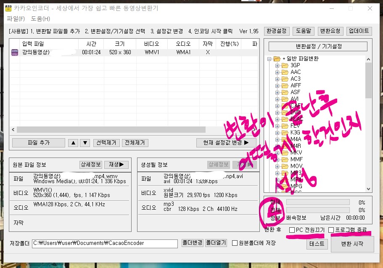The height and width of the screenshot is (268, 383).
Task: Click left arrow of file list scrollbar
Action: pos(13,130)
